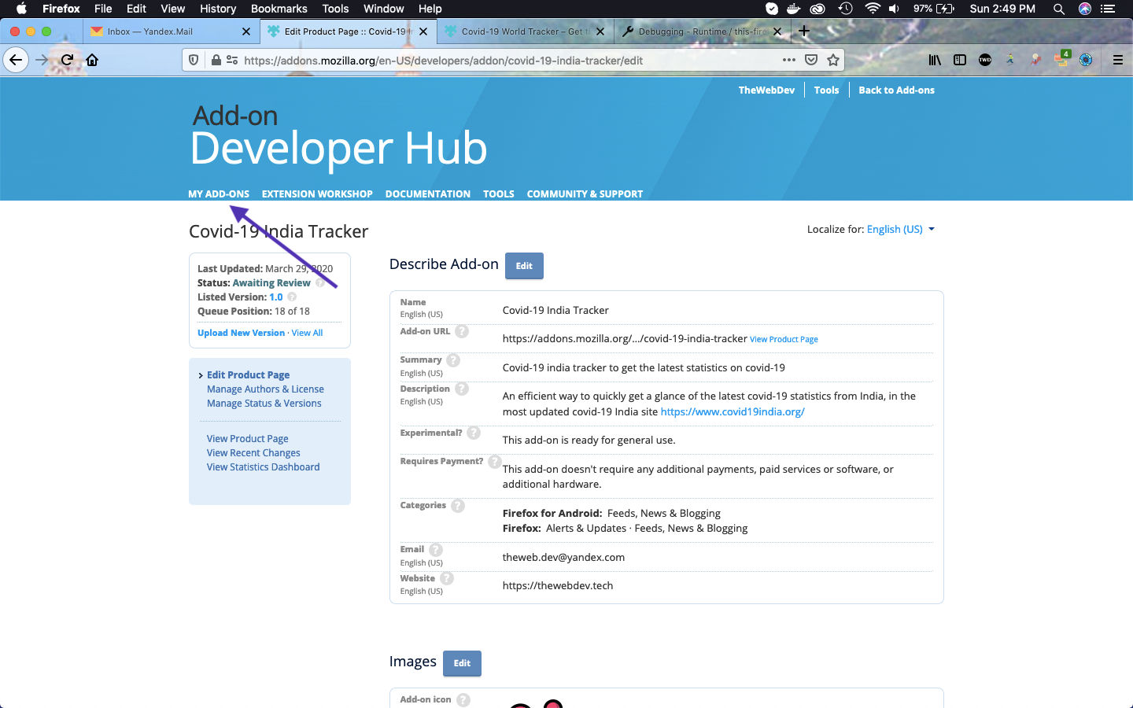Click the help icon next to Add-on icon
The height and width of the screenshot is (708, 1133).
tap(463, 699)
